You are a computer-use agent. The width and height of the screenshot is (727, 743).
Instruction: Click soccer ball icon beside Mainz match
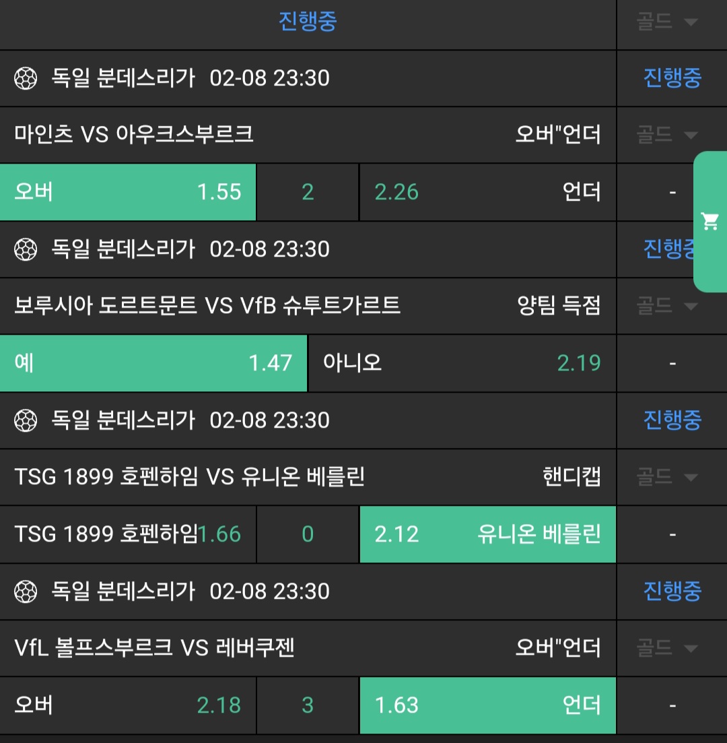26,79
